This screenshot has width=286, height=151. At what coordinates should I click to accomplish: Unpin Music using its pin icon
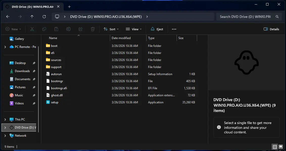34,95
